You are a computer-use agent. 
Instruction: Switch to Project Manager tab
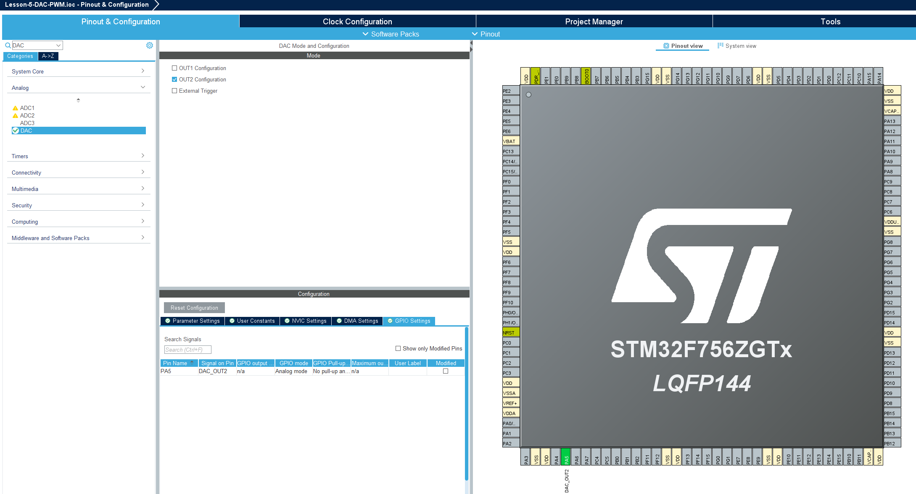coord(594,21)
